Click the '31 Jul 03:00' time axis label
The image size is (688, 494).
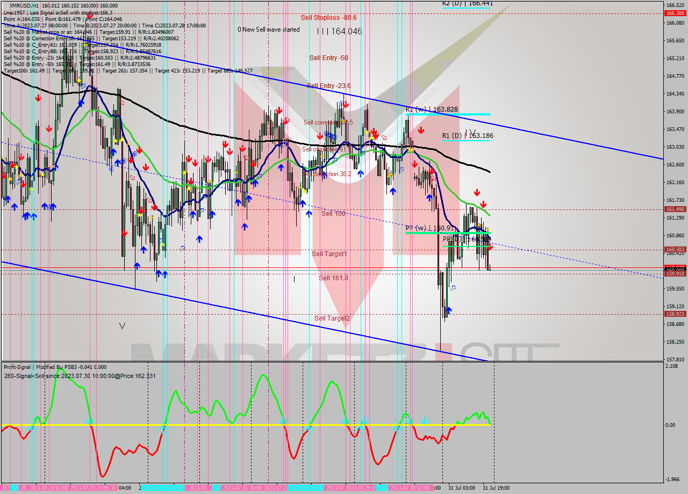tap(461, 488)
